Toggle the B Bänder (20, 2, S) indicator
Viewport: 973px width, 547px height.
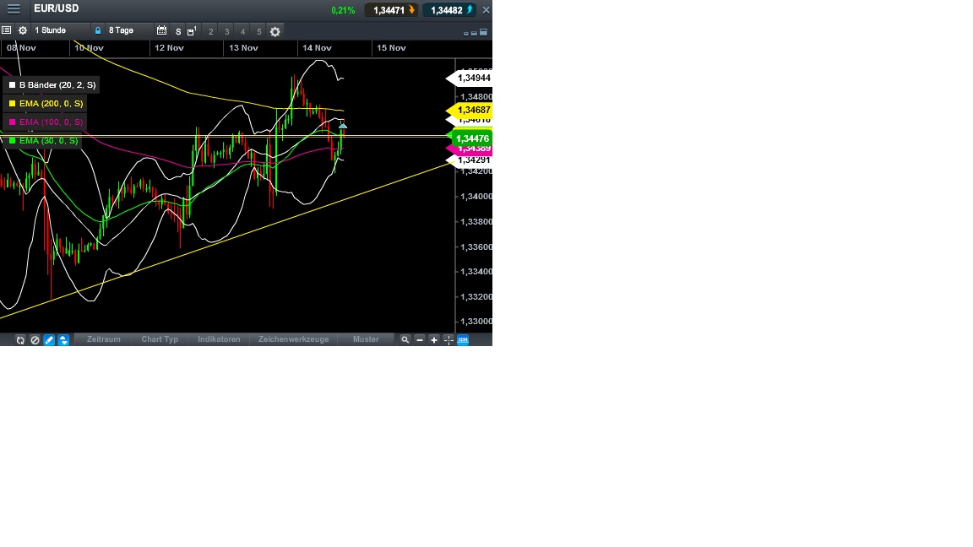[x=52, y=84]
